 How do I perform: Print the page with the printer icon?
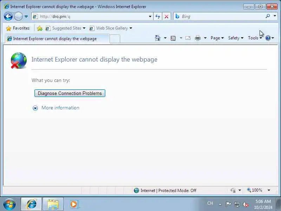click(198, 38)
